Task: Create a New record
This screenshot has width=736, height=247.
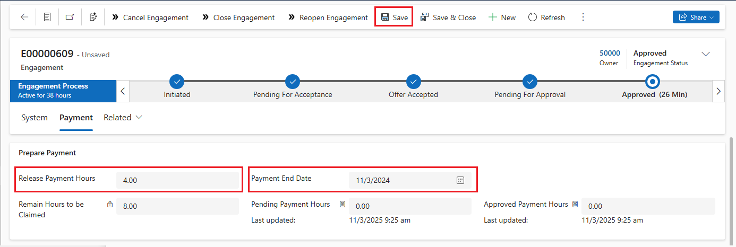Action: point(502,17)
